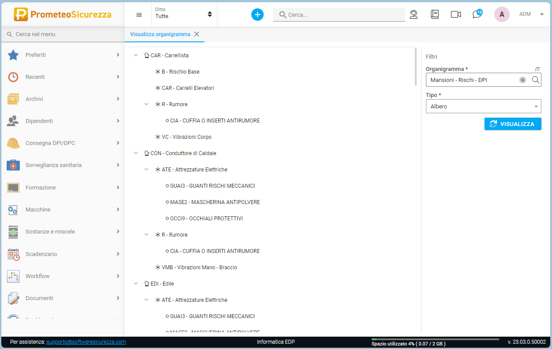Open Sorveglianza sanitaria medical kit icon

[x=13, y=165]
